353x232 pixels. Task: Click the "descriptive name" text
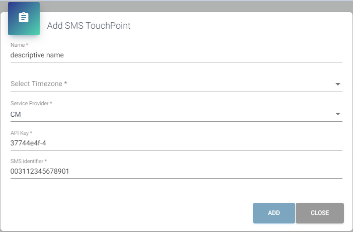[x=37, y=55]
